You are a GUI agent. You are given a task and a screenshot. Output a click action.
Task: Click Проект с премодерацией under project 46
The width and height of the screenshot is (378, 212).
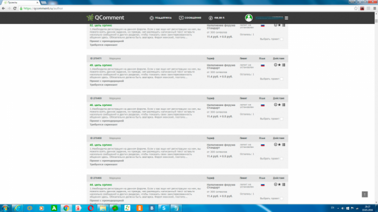pos(106,121)
